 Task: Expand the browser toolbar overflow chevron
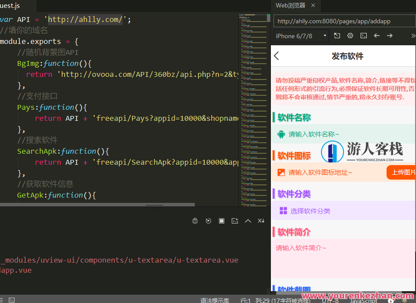(x=412, y=36)
